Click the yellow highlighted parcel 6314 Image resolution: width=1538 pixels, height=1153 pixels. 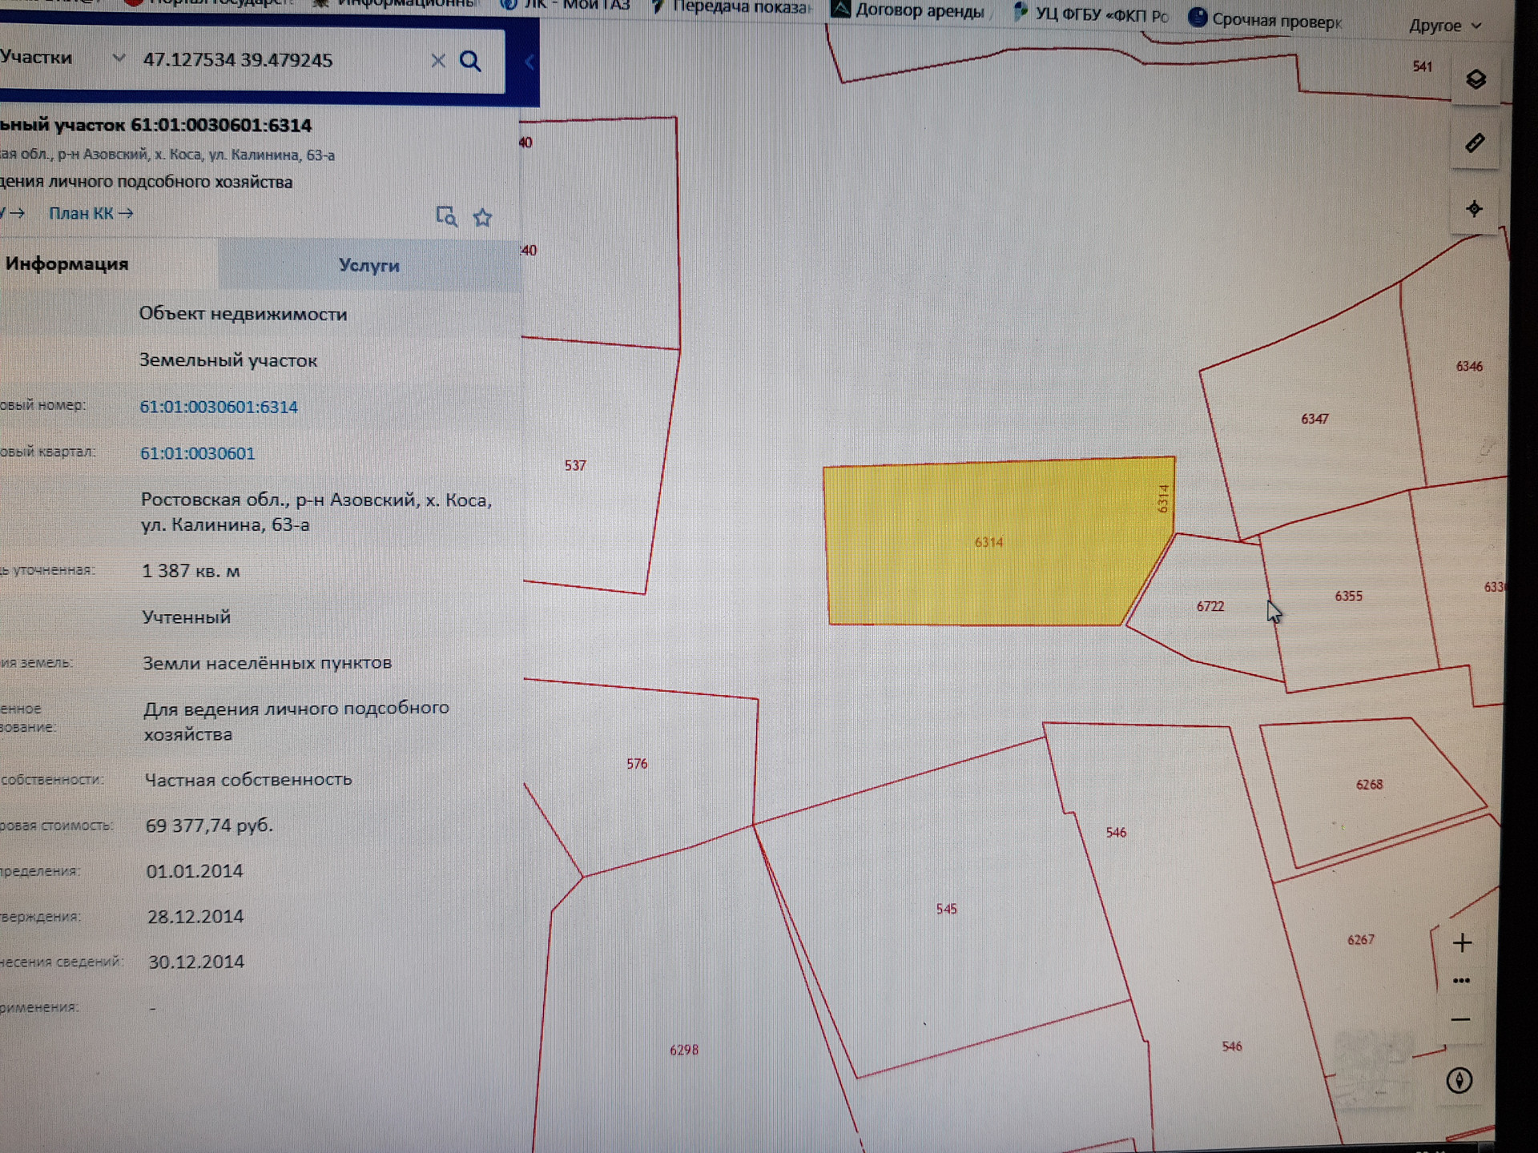(x=988, y=542)
